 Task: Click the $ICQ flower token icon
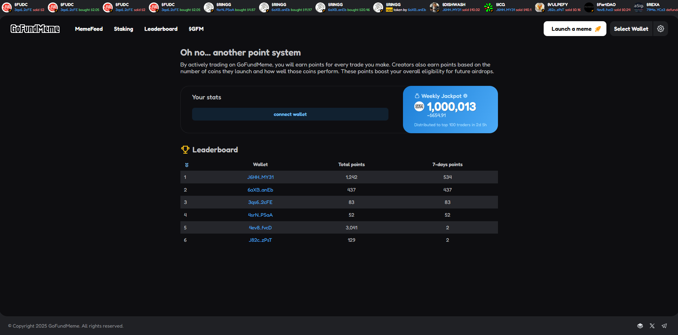[488, 7]
